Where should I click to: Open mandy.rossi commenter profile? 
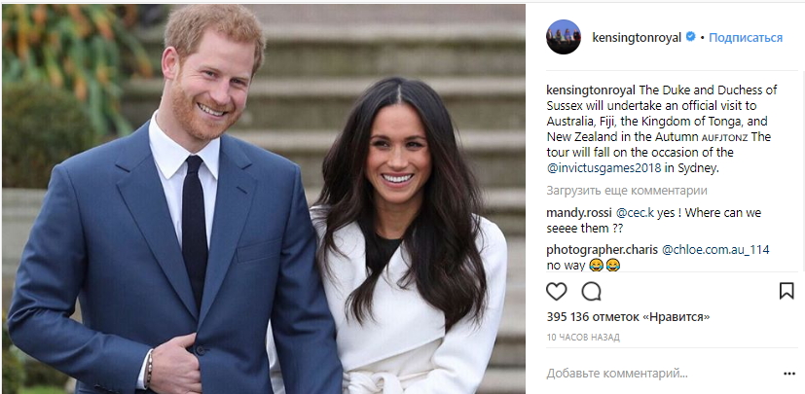click(x=579, y=213)
